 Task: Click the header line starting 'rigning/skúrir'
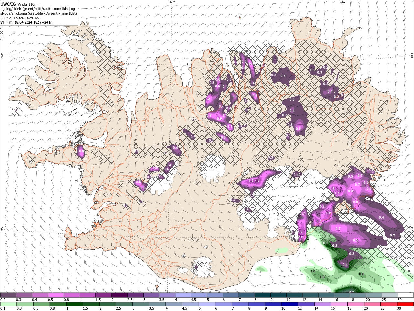click(x=38, y=9)
